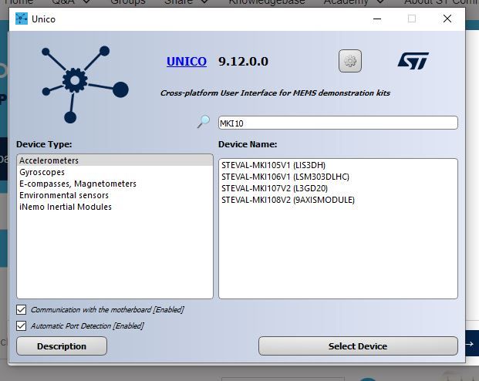
Task: Select STEVAL-MKI107V2 (L3GD20) device
Action: click(x=338, y=188)
